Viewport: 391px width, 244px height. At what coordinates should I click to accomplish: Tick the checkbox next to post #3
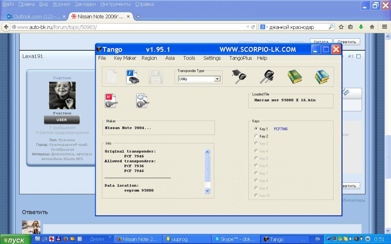pyautogui.click(x=358, y=56)
